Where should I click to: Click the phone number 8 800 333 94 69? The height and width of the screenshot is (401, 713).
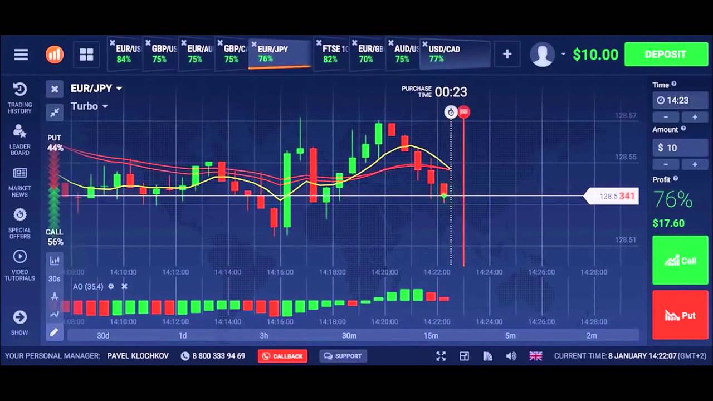218,356
